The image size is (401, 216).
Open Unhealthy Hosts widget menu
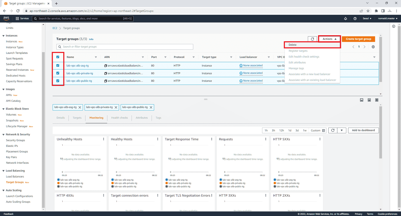(104, 139)
